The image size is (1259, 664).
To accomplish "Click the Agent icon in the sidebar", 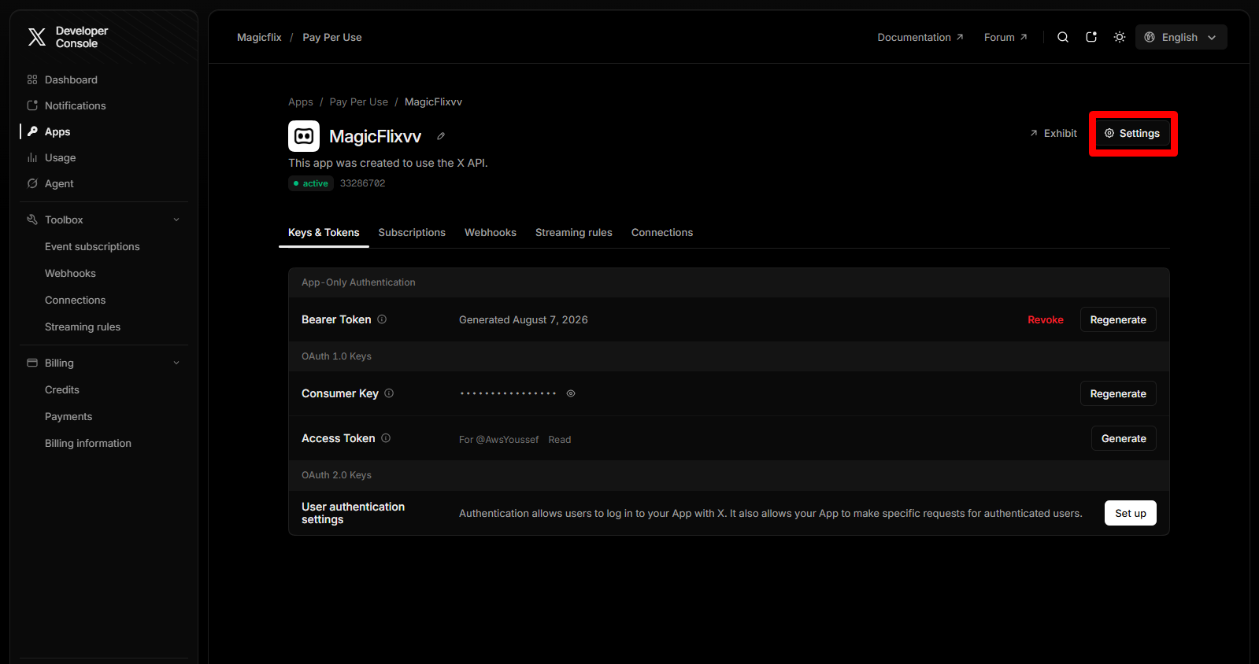I will pos(32,183).
